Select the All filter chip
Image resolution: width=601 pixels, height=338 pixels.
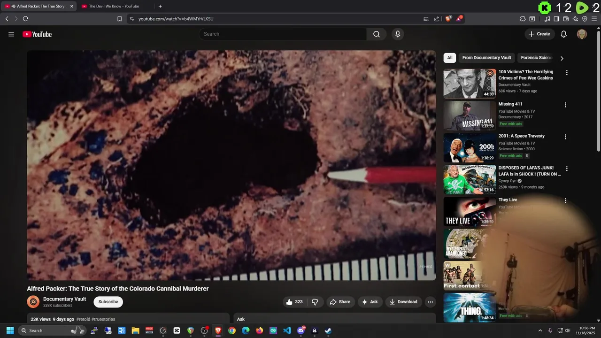coord(450,58)
